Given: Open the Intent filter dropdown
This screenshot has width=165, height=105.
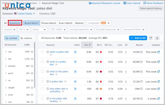Looking at the screenshot, I should click(x=39, y=30).
